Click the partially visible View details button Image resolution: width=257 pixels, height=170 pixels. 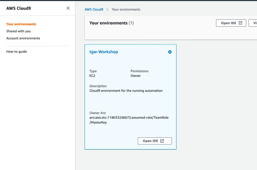[x=254, y=23]
